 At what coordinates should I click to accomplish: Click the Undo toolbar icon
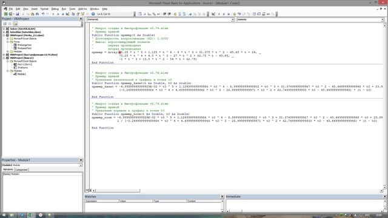pos(43,14)
